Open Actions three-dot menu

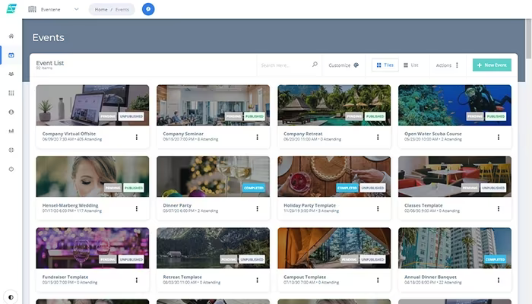click(457, 65)
